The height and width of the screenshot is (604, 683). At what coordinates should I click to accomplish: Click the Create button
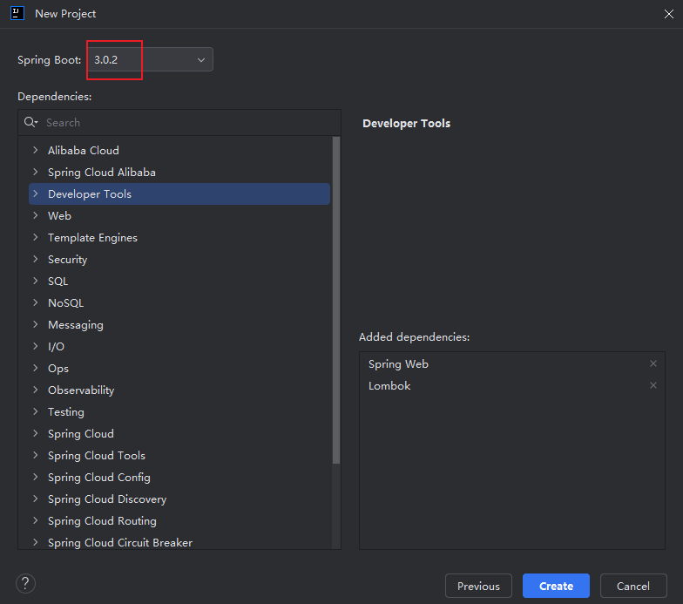(x=556, y=586)
